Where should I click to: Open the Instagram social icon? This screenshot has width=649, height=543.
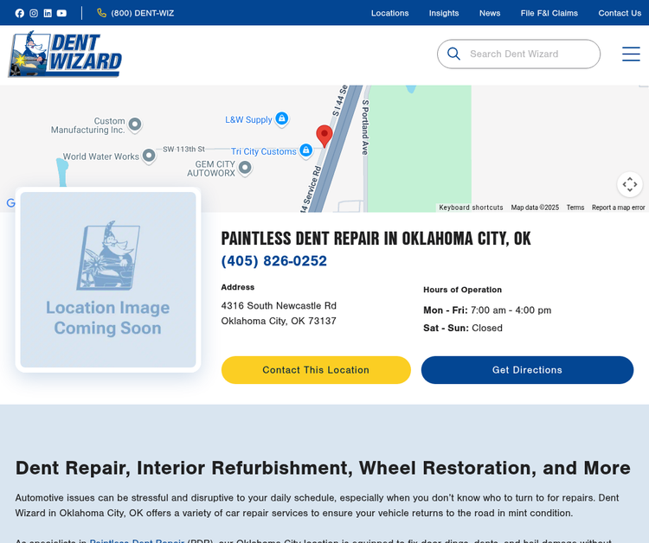(x=34, y=13)
